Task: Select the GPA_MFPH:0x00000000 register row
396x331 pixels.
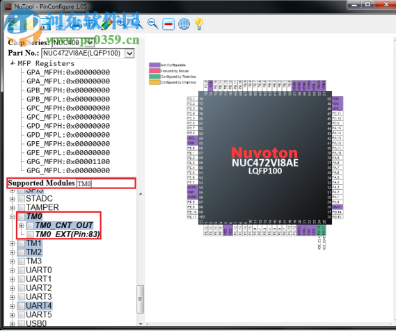Action: pyautogui.click(x=68, y=72)
